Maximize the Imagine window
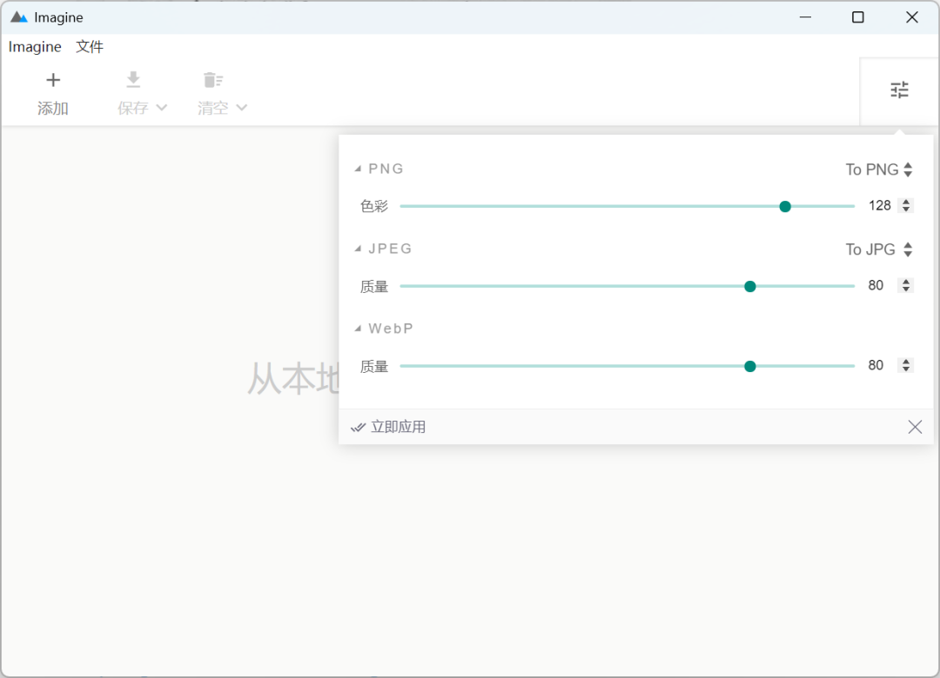 [858, 17]
